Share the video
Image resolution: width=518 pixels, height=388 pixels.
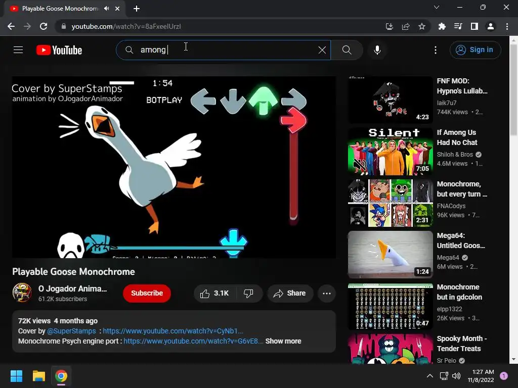290,294
